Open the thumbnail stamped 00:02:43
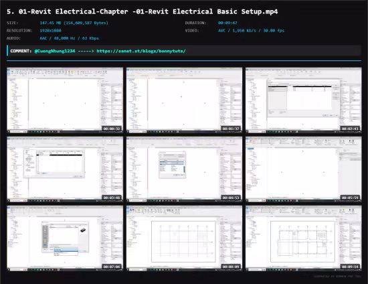368x284 pixels. 304,100
